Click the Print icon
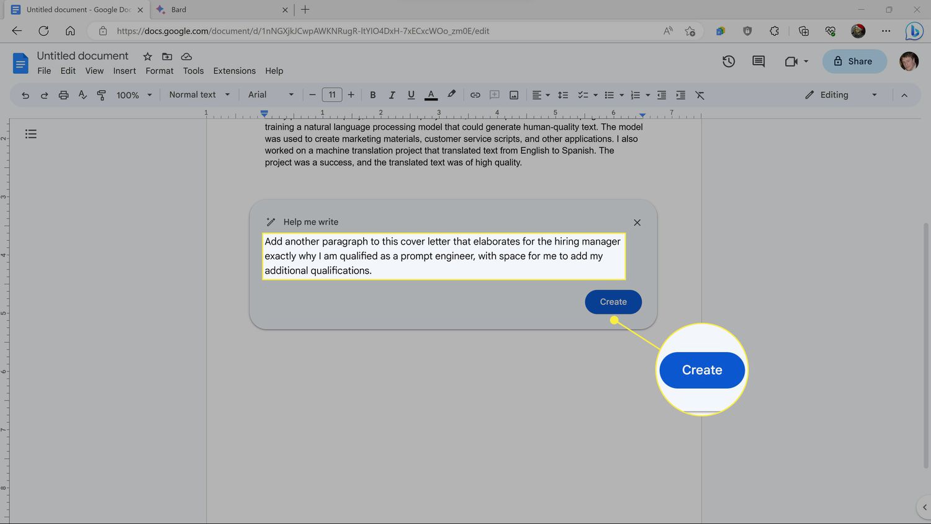Screen dimensions: 931x524 [63, 95]
